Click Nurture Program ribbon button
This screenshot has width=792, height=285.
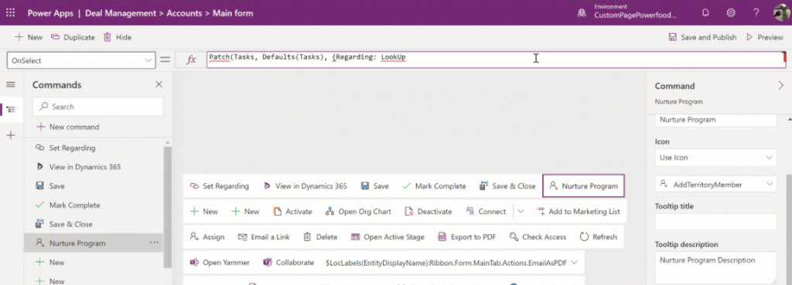(x=583, y=186)
